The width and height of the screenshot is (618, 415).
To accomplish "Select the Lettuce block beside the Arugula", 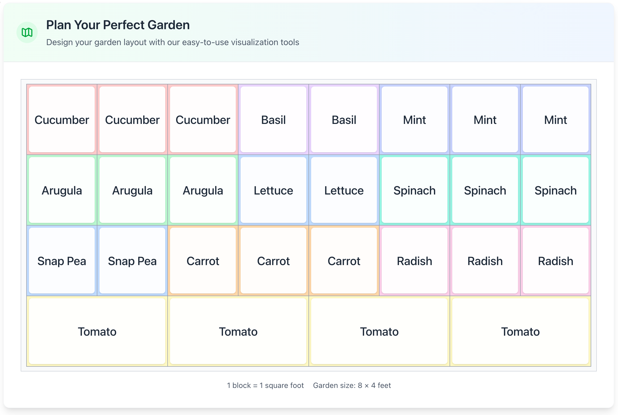I will pos(273,190).
